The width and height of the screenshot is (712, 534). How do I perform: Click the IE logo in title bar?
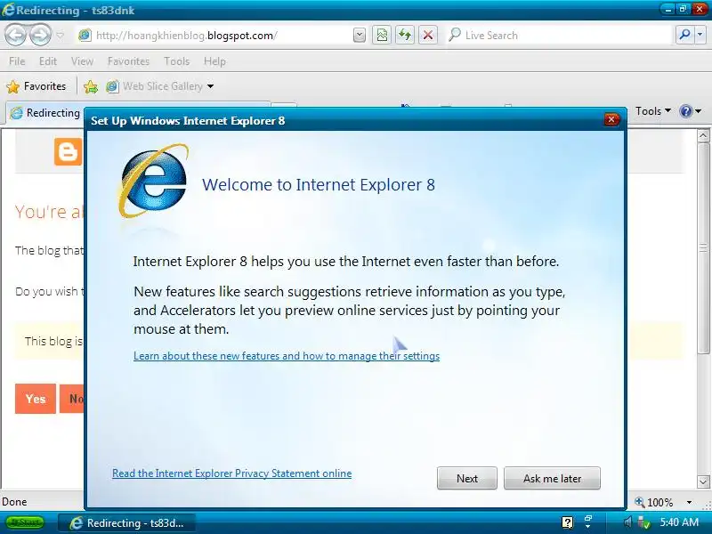tap(8, 10)
